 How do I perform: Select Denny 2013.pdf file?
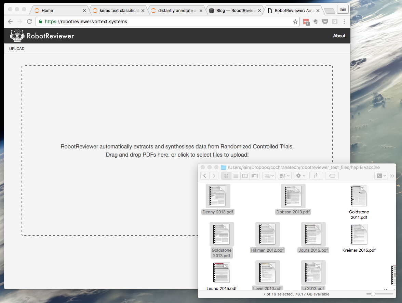pos(218,199)
